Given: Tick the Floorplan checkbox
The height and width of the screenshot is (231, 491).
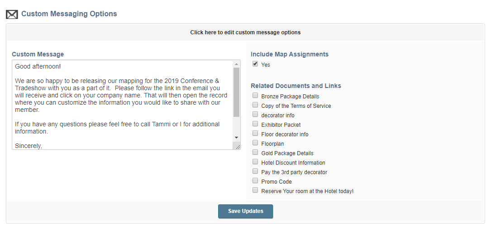Looking at the screenshot, I should pyautogui.click(x=255, y=143).
